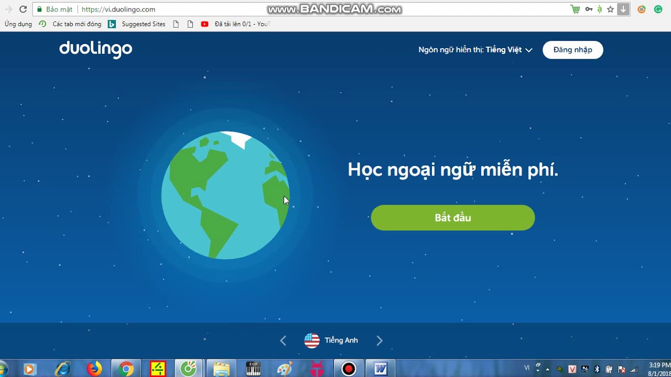The image size is (671, 377).
Task: Click the Grammarly extension icon
Action: pyautogui.click(x=658, y=9)
